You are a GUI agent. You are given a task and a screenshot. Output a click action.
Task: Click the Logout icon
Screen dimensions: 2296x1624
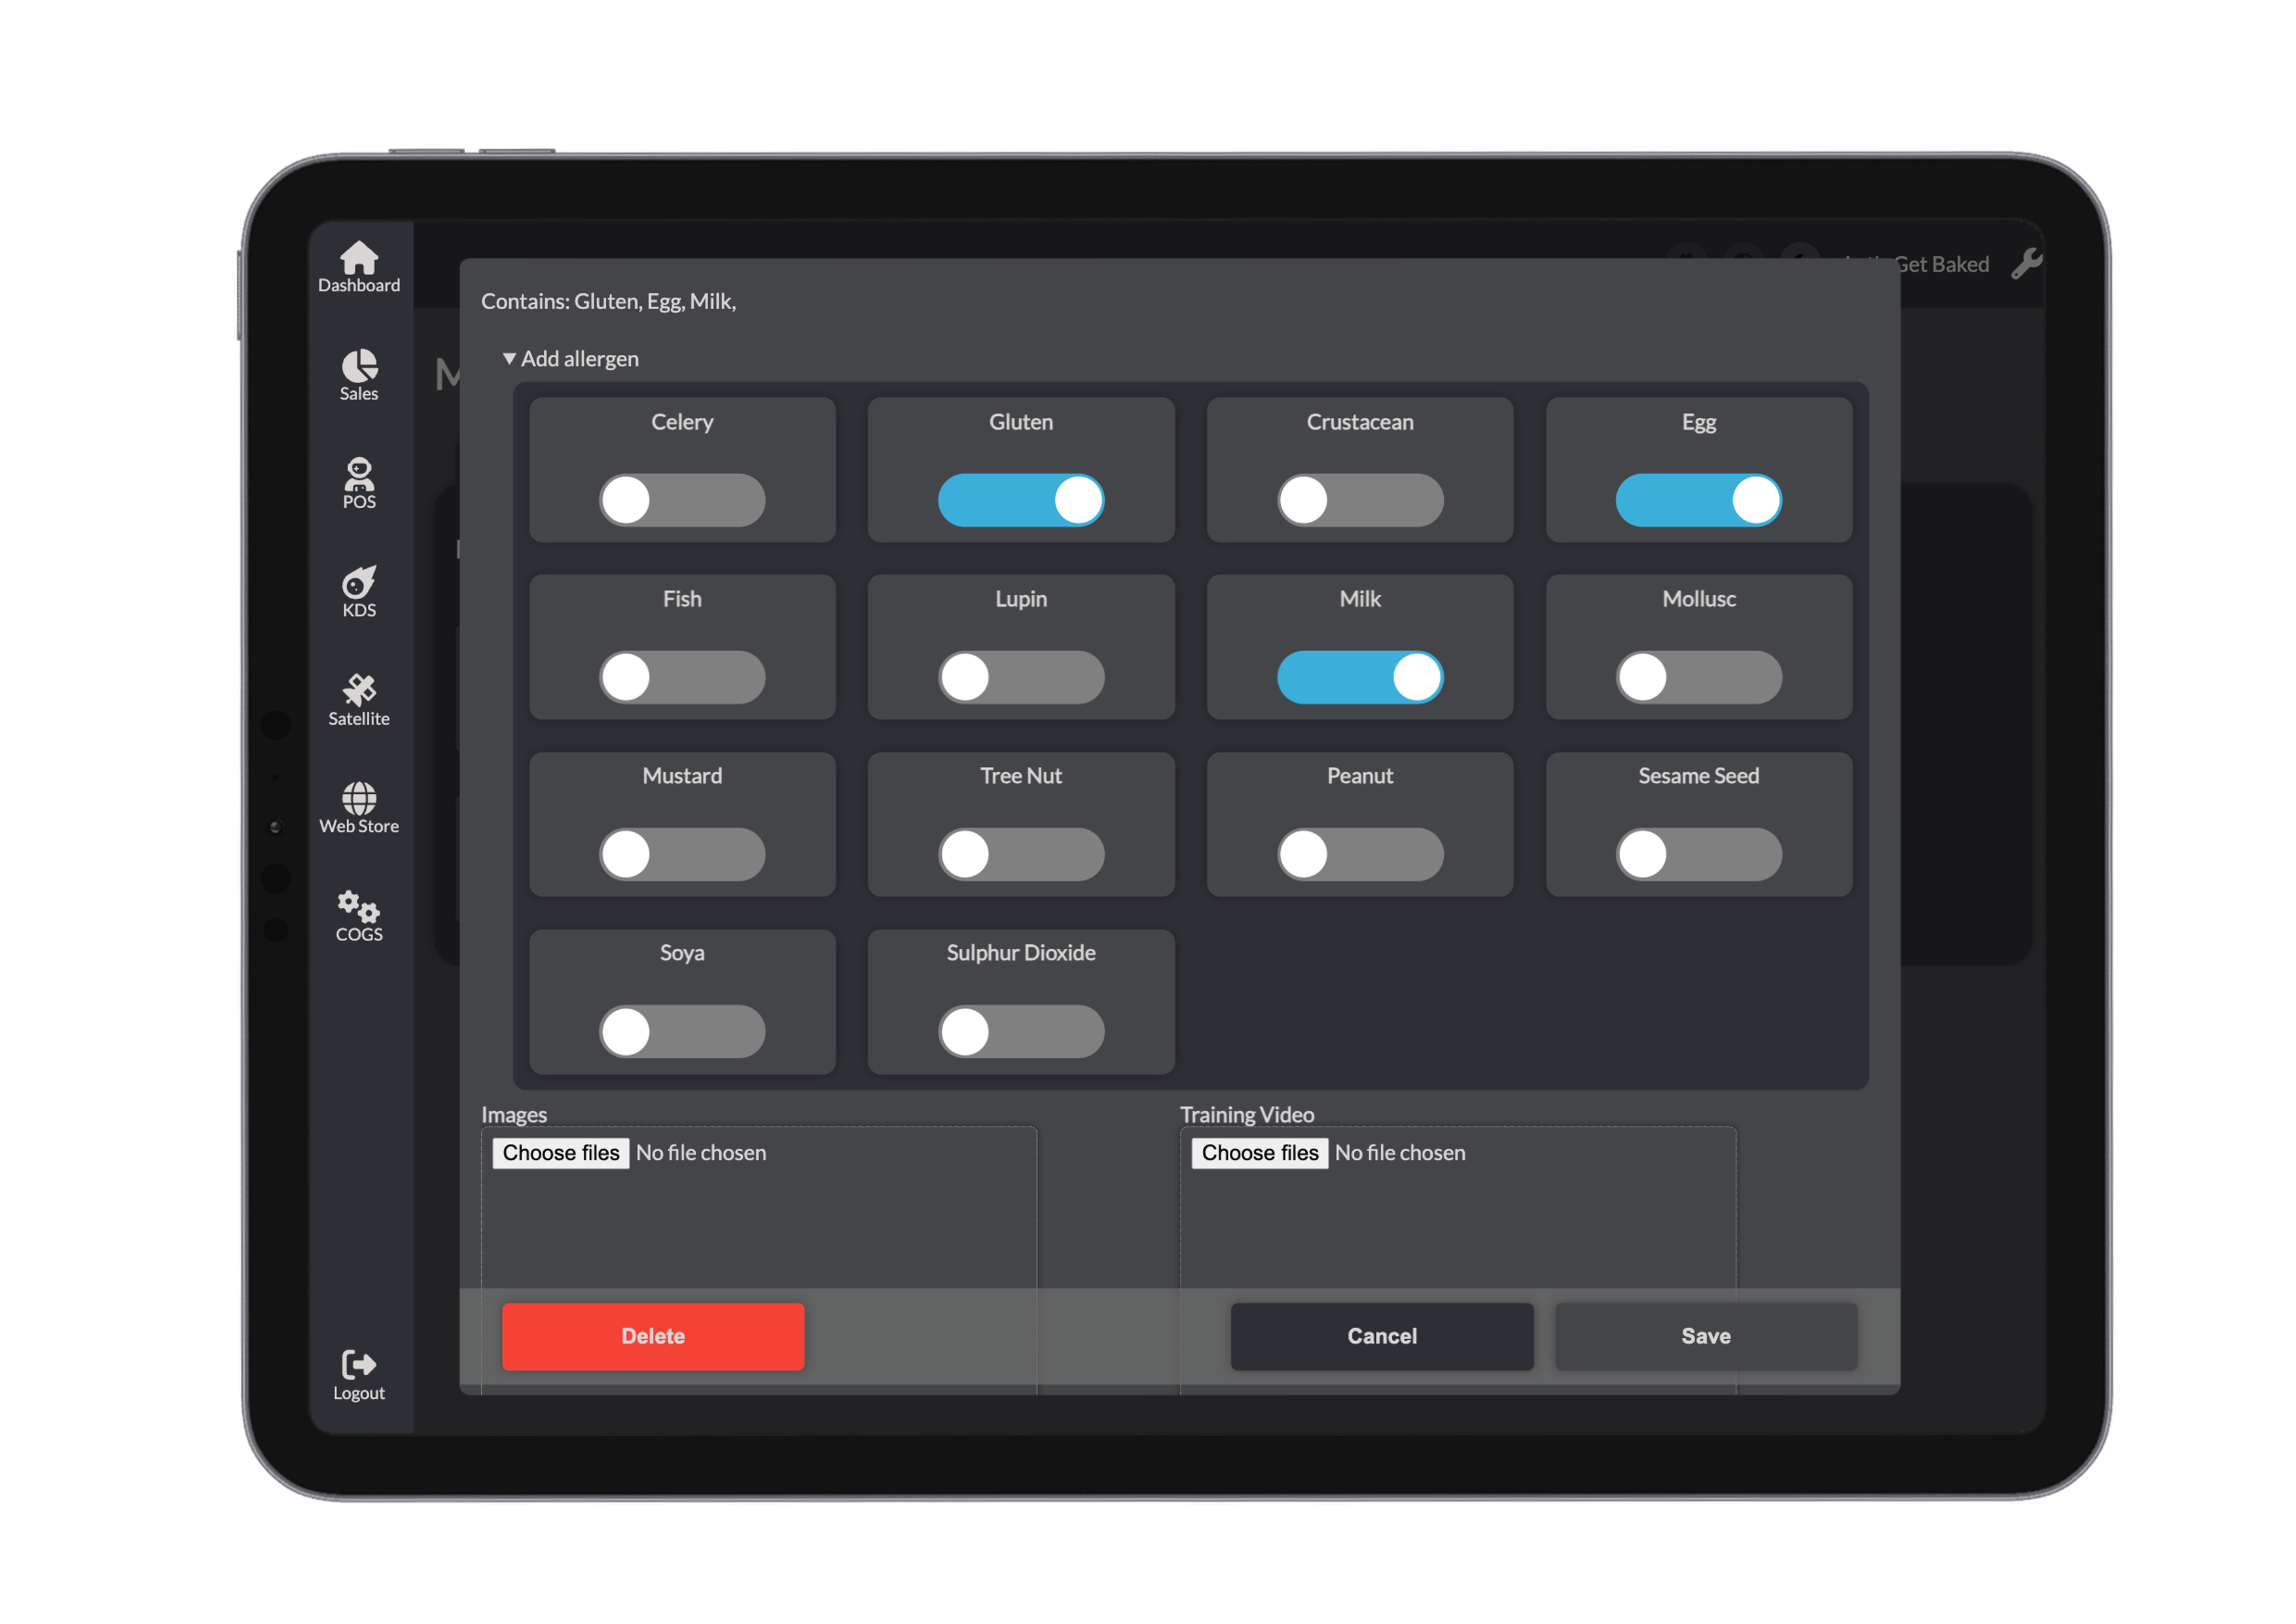[359, 1366]
